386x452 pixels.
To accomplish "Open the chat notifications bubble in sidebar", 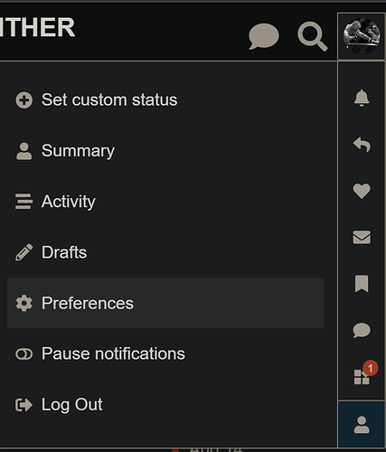I will pos(362,330).
